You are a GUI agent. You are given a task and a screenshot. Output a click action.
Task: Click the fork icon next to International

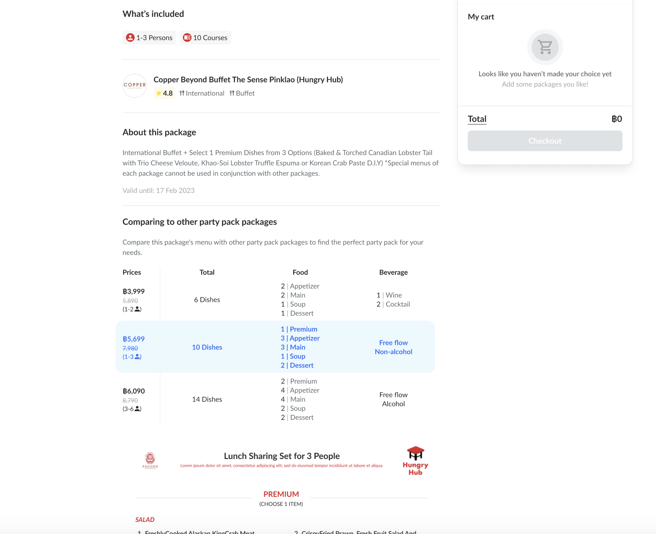click(182, 93)
